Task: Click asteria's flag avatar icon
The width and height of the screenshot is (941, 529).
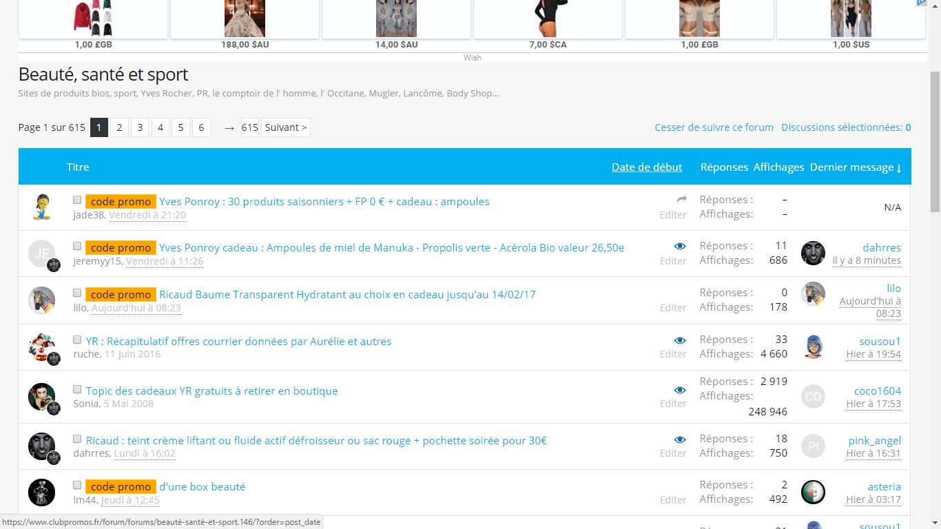Action: (813, 492)
